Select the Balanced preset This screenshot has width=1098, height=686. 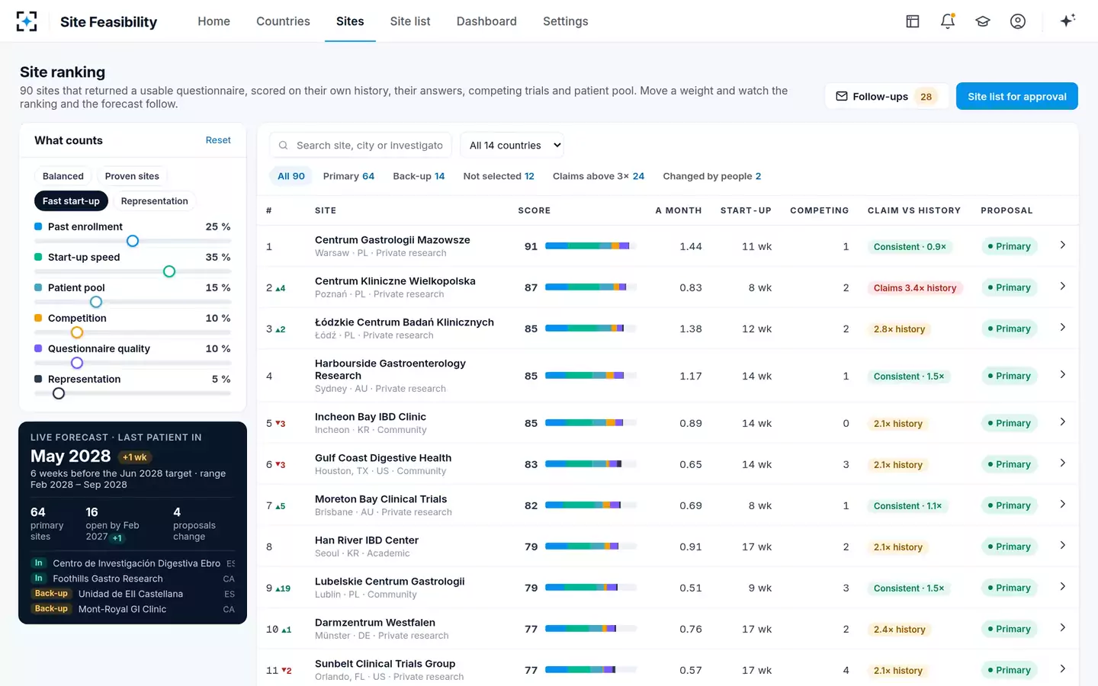pyautogui.click(x=63, y=176)
